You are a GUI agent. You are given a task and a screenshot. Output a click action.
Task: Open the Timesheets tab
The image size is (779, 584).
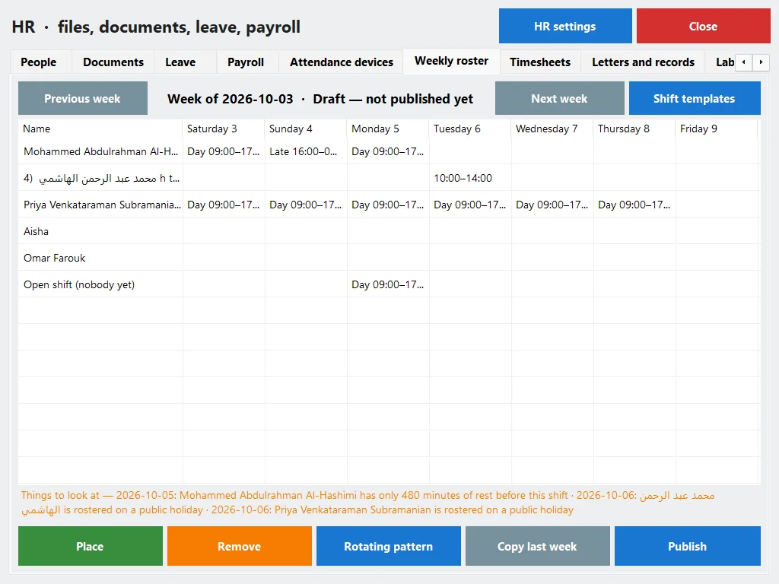point(540,62)
